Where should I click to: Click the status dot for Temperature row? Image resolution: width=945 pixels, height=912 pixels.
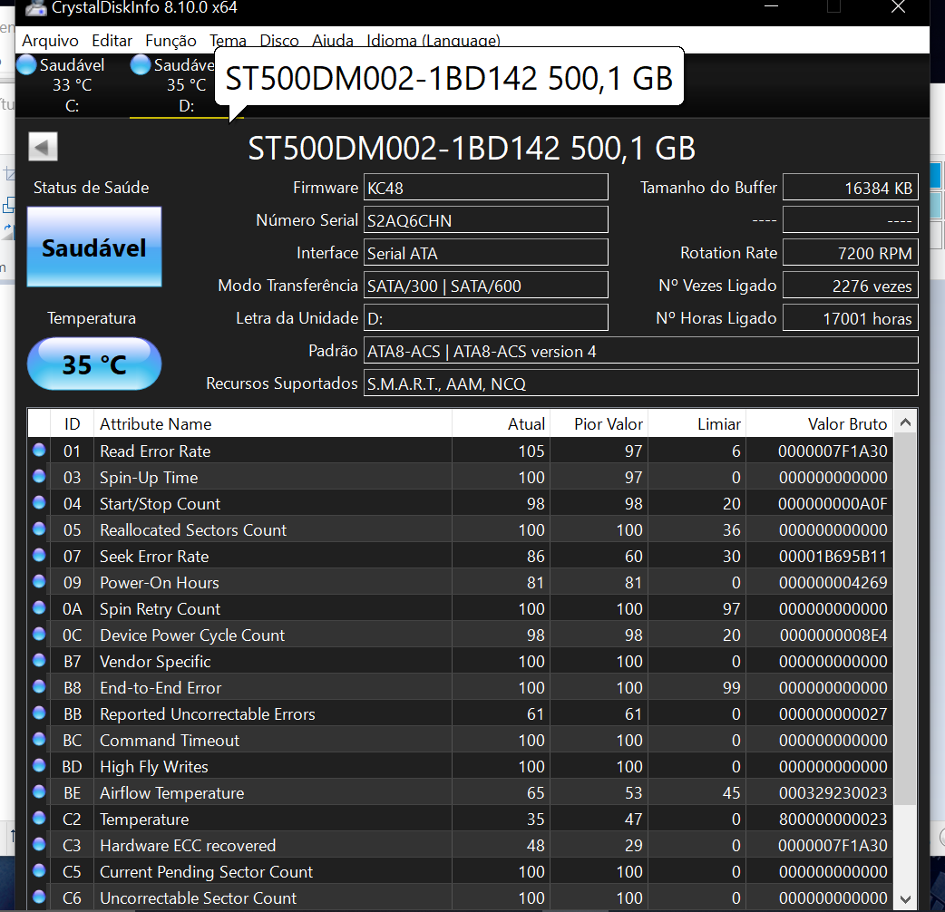(x=39, y=818)
